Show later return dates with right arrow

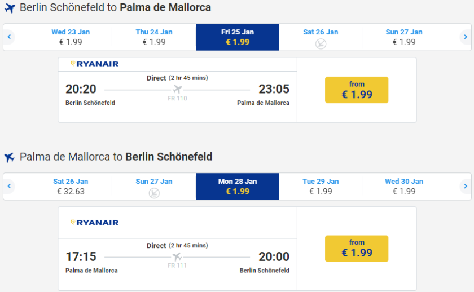click(x=465, y=186)
